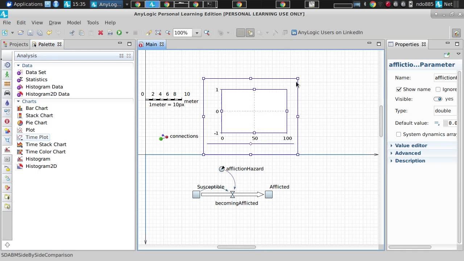Select the Pie Chart palette element
Image resolution: width=464 pixels, height=261 pixels.
(36, 123)
